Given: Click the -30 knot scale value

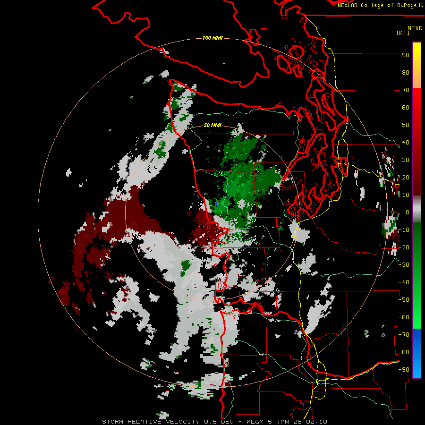Looking at the screenshot, I should click(x=404, y=265).
